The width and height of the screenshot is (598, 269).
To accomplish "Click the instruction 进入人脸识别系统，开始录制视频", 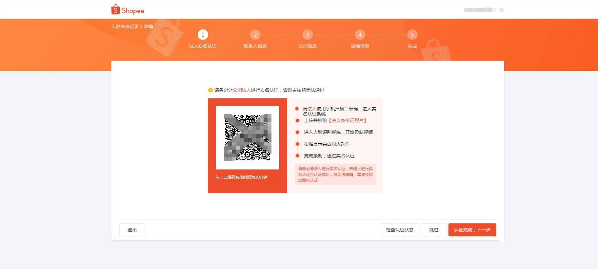I will click(338, 132).
